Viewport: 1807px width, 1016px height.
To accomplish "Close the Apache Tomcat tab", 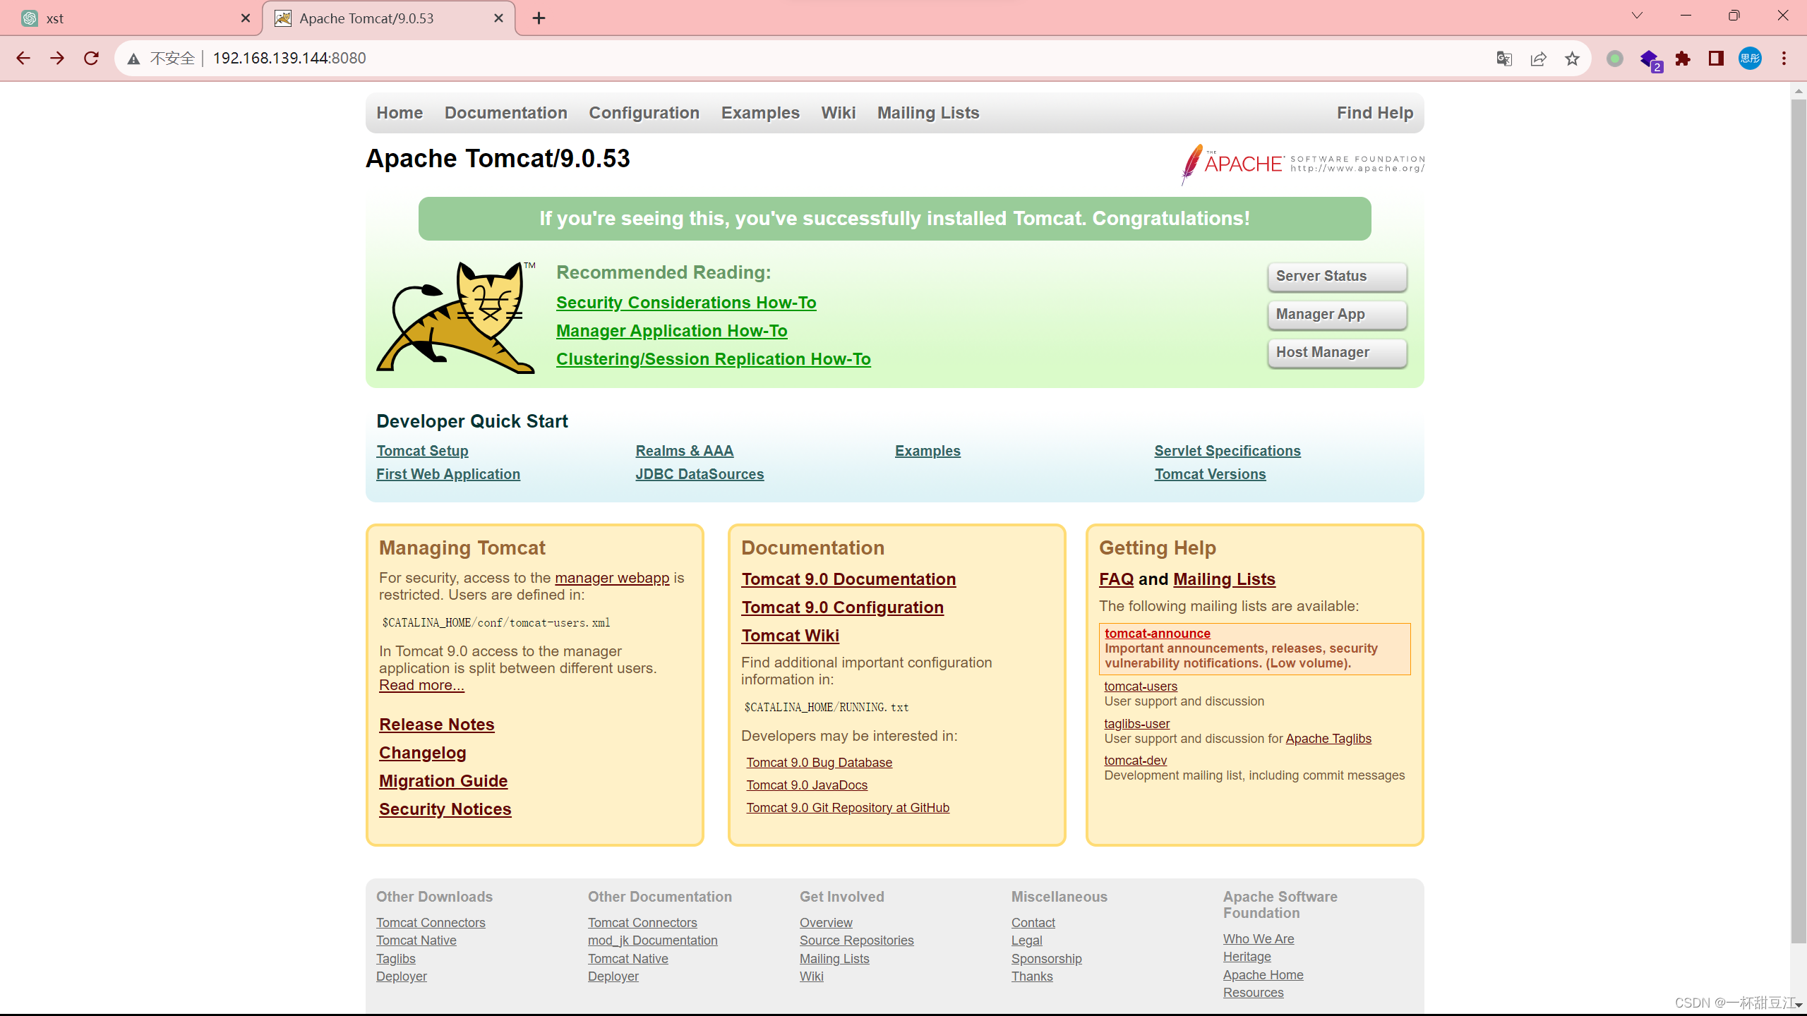I will click(499, 18).
